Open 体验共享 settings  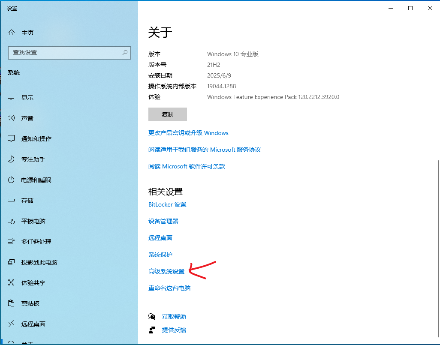pyautogui.click(x=33, y=283)
